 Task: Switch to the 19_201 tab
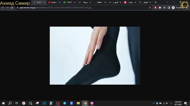[x=39, y=2]
